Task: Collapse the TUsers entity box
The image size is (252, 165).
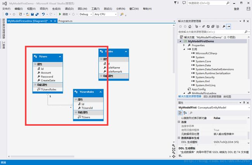Action: click(60, 57)
